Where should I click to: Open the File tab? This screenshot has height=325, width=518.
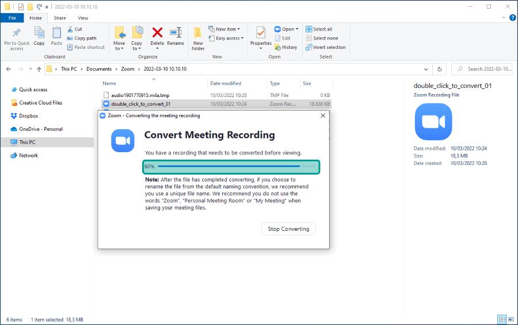tap(12, 18)
